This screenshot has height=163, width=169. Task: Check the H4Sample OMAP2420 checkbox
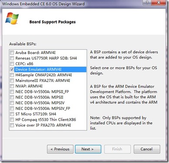click(12, 75)
